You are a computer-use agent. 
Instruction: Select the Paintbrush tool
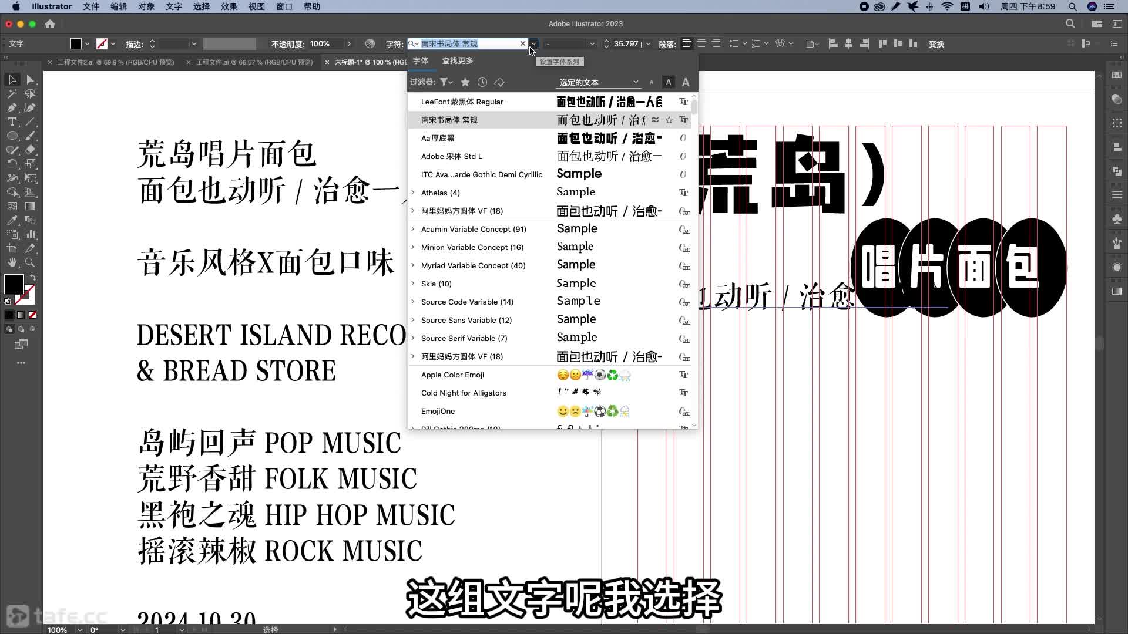pyautogui.click(x=31, y=136)
